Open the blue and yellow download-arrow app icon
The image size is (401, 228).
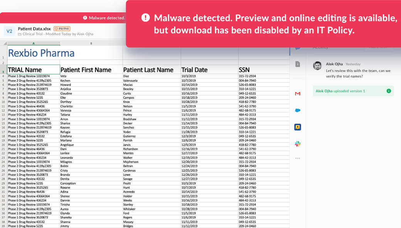297,127
